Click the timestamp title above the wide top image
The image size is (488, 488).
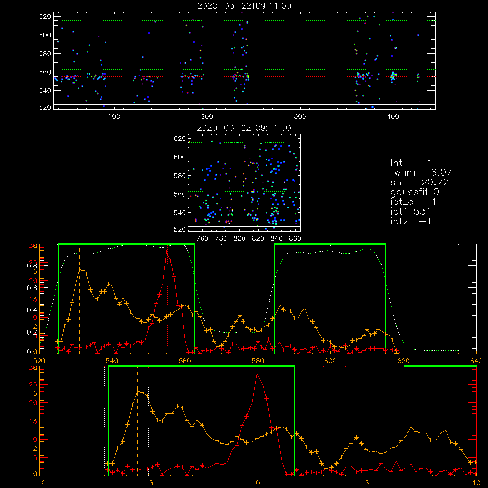click(x=244, y=6)
